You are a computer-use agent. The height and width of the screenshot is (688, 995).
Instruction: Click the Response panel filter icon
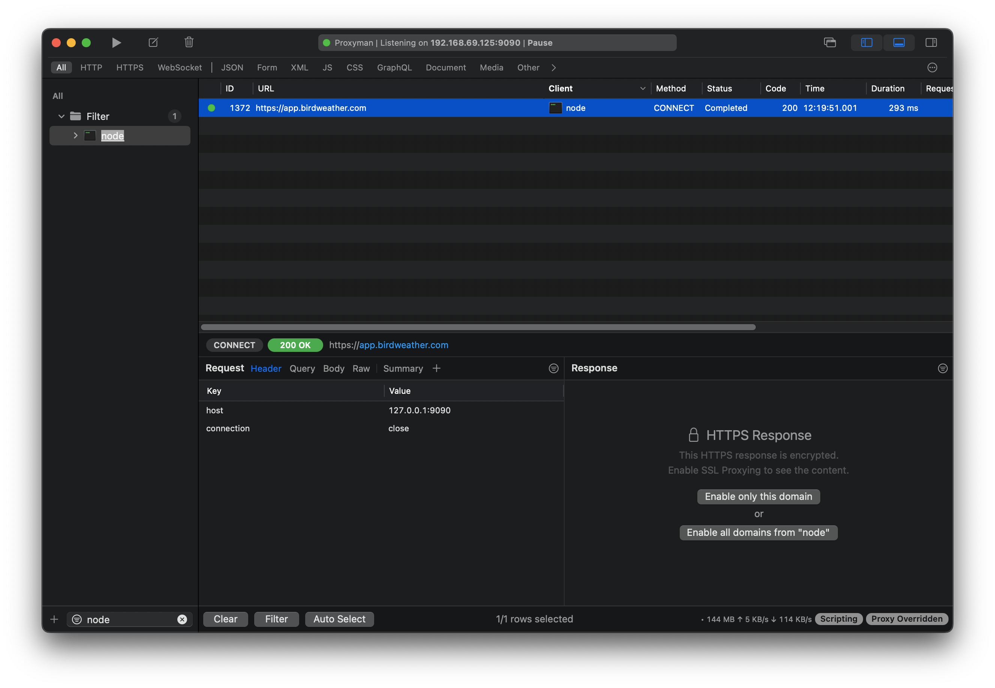tap(943, 369)
